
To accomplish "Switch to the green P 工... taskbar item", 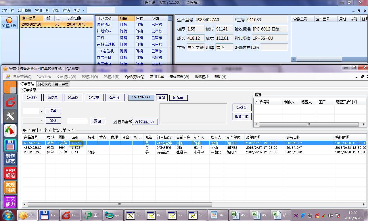I will 91,215.
